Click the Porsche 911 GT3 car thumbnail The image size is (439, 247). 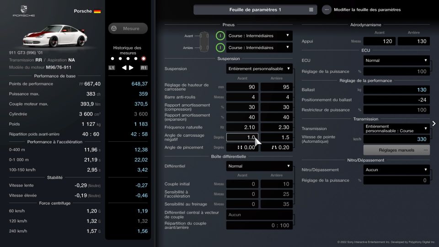click(55, 36)
